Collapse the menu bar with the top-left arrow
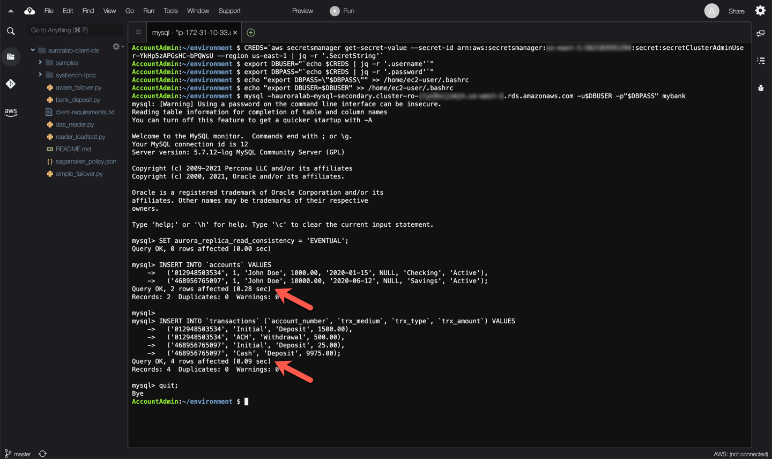This screenshot has width=772, height=459. 10,10
